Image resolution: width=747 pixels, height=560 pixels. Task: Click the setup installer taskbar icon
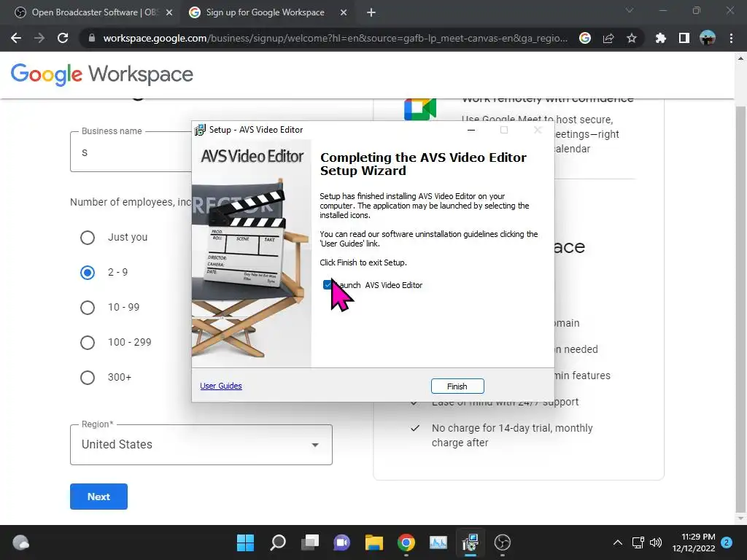click(x=471, y=542)
